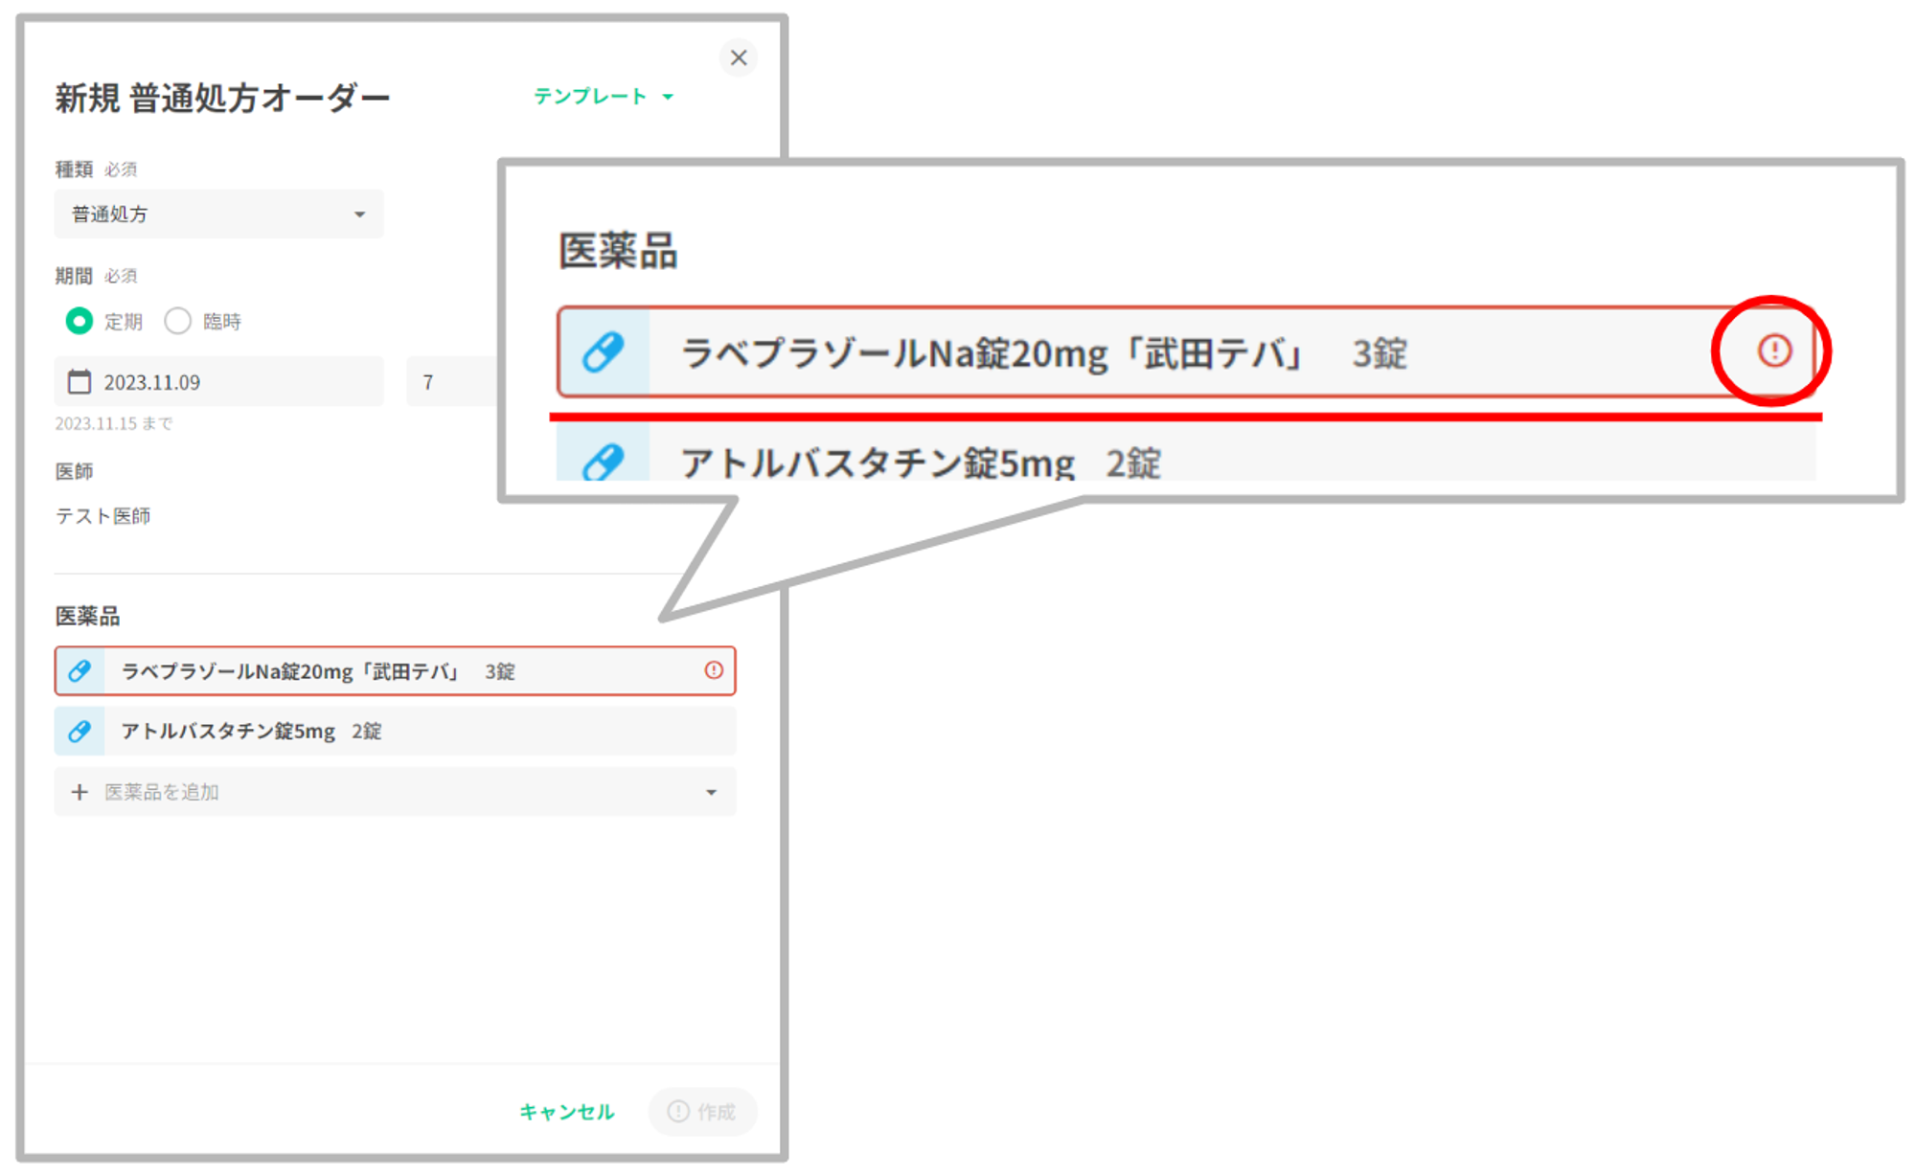Click the pill icon beside アトルバスタチン錠5mg
Screen dimensions: 1916x1175
pos(80,732)
